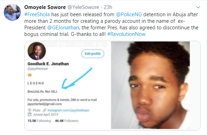207x135 pixels.
Task: Open the 23h tweet timestamp
Action: coord(108,7)
